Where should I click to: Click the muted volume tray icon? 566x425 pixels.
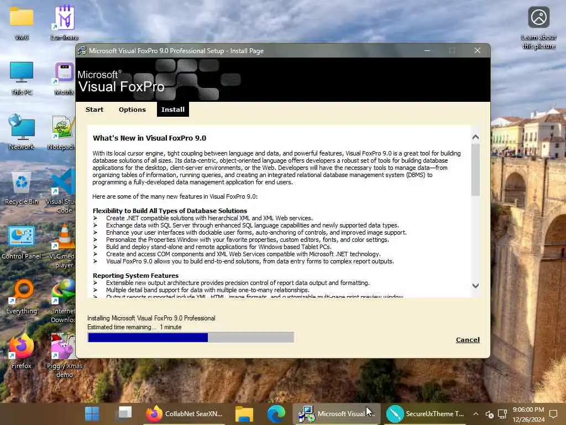(x=490, y=414)
